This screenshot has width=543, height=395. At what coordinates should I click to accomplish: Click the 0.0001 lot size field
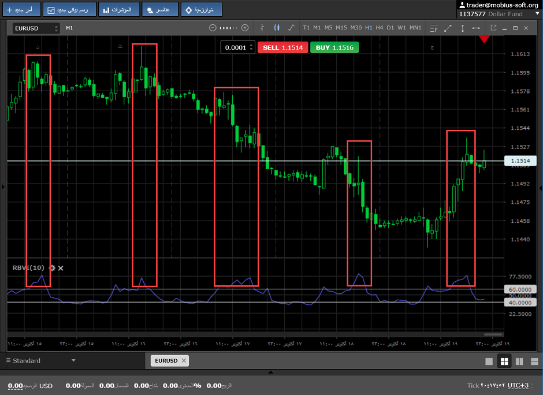tap(235, 47)
